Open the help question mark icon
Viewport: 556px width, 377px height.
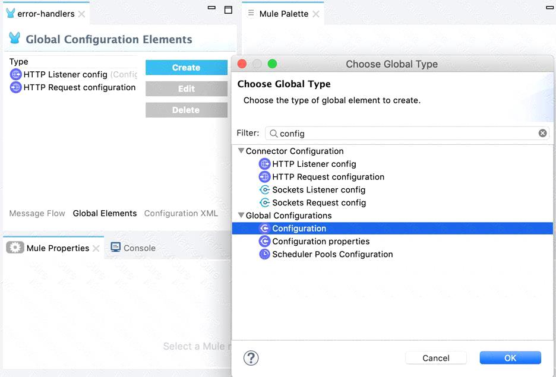[251, 358]
